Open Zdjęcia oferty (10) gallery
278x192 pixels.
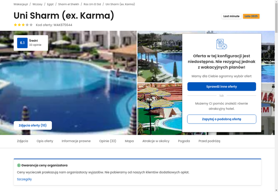33,125
